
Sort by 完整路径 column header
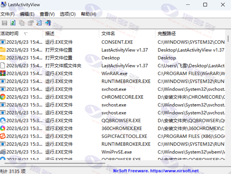tap(190, 34)
